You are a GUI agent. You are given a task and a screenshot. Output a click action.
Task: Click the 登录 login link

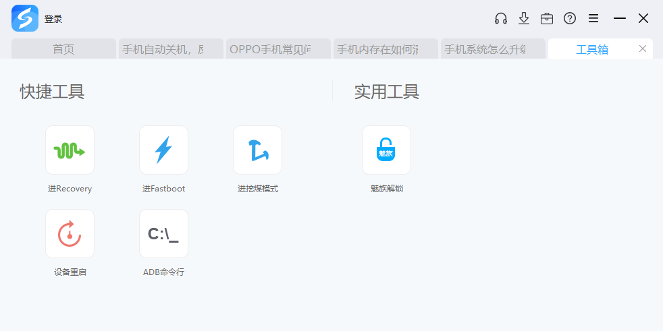coord(53,20)
